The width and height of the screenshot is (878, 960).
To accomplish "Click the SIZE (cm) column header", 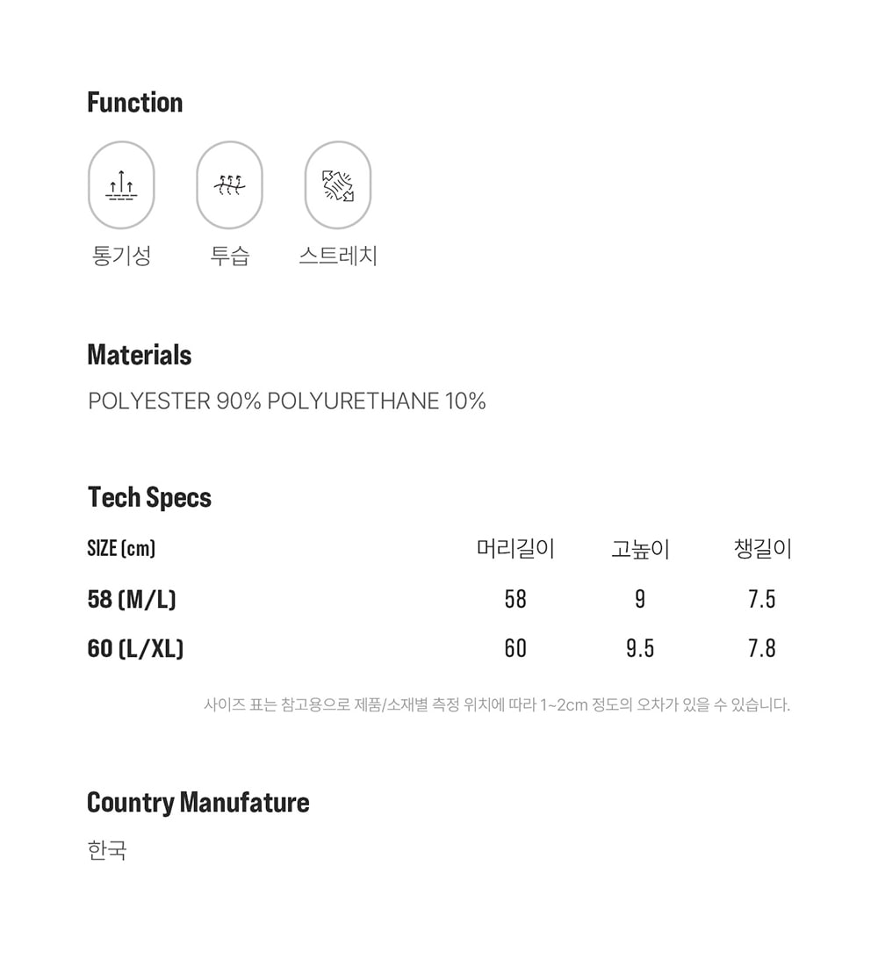I will [121, 549].
